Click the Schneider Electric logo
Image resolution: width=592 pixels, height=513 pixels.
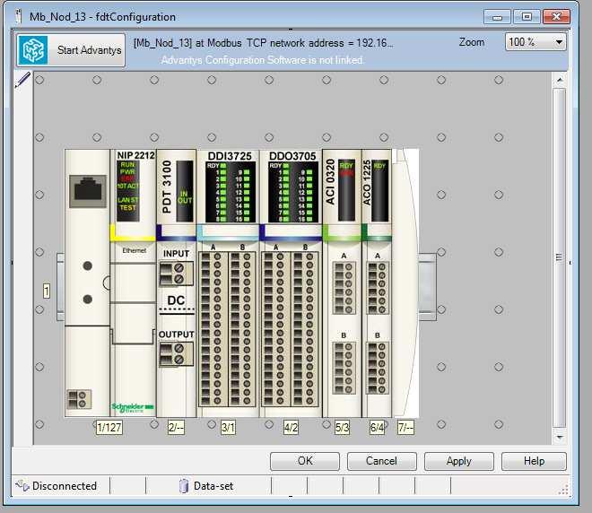133,407
